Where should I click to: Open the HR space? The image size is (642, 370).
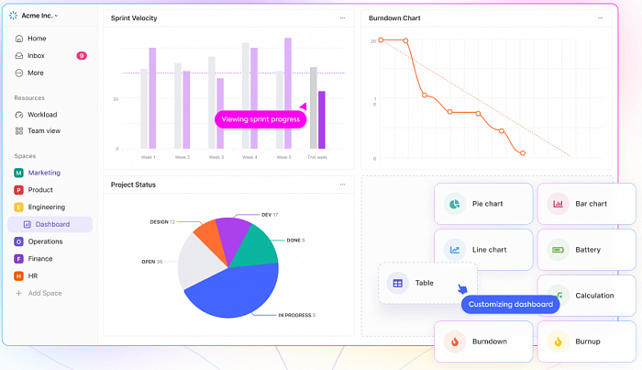(x=33, y=276)
